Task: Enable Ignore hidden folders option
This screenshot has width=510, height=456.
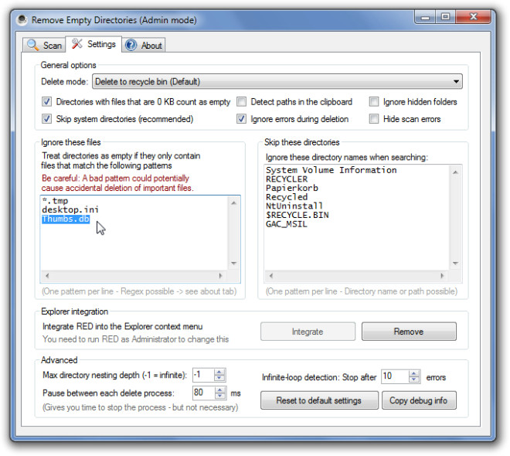Action: point(375,102)
